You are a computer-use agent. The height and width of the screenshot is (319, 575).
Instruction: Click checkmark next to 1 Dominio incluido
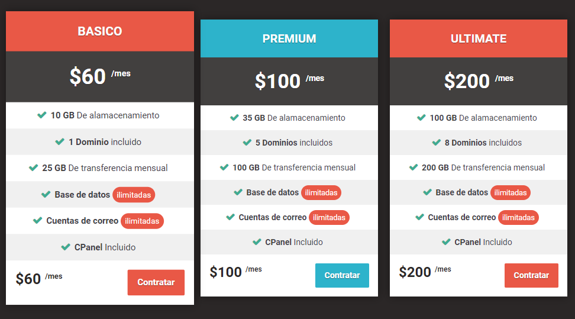(x=60, y=141)
